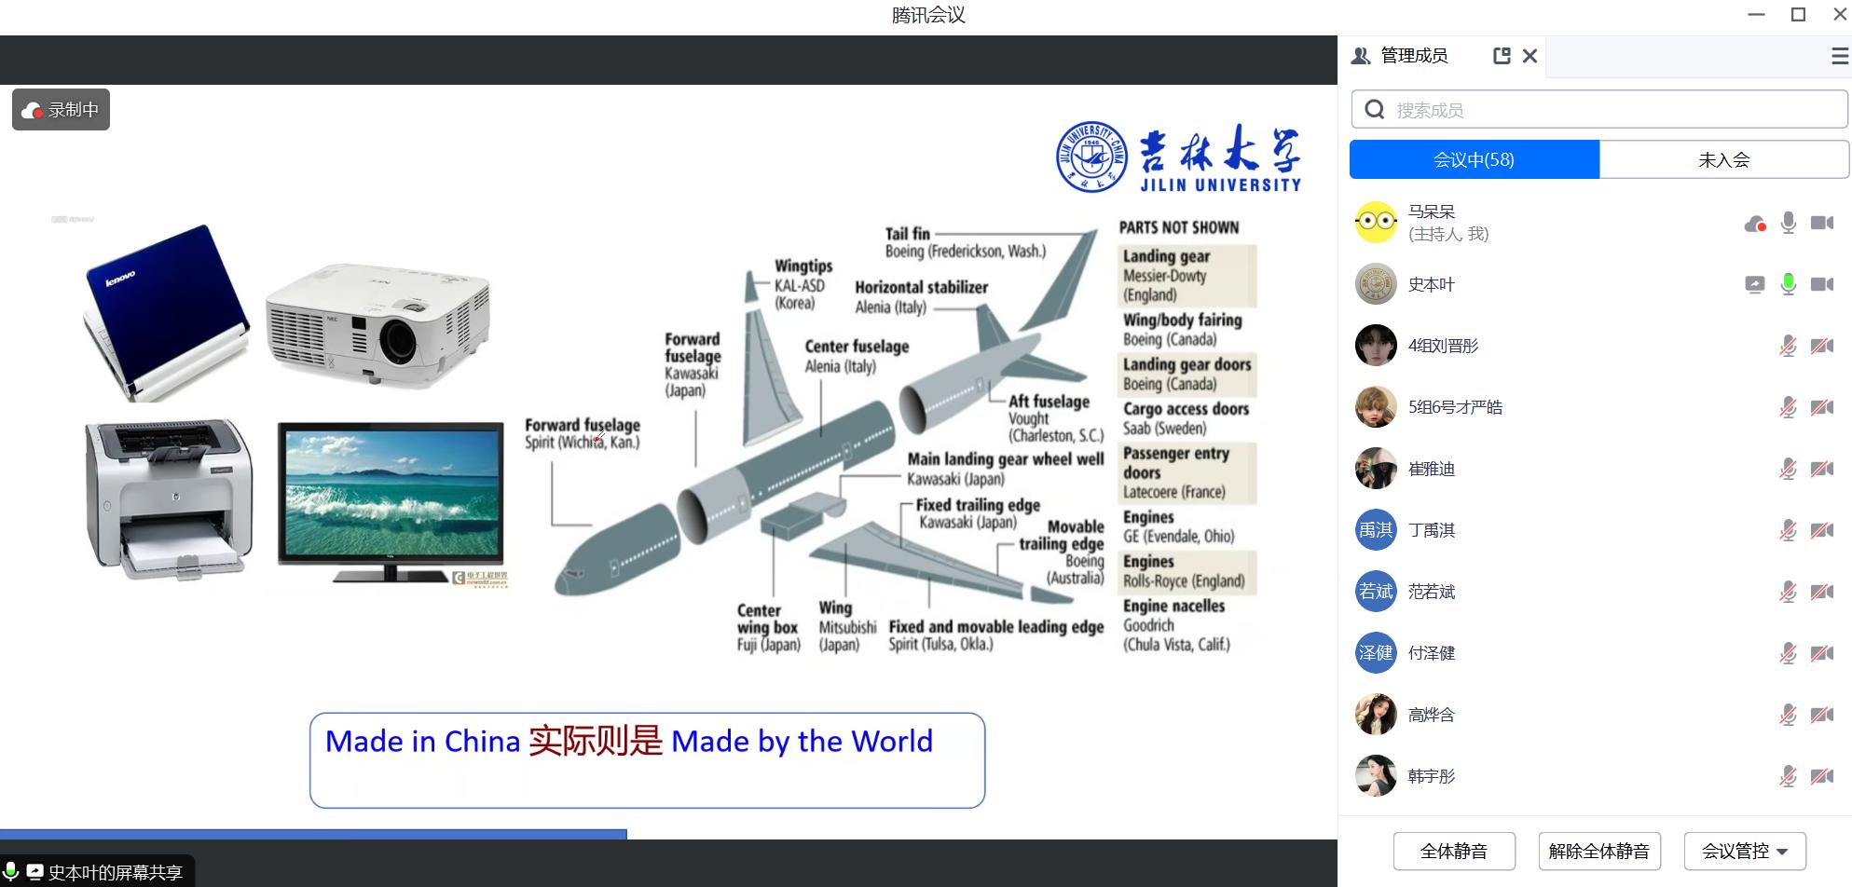Click 韩宇彤's avatar
Viewport: 1852px width, 887px height.
(1376, 776)
